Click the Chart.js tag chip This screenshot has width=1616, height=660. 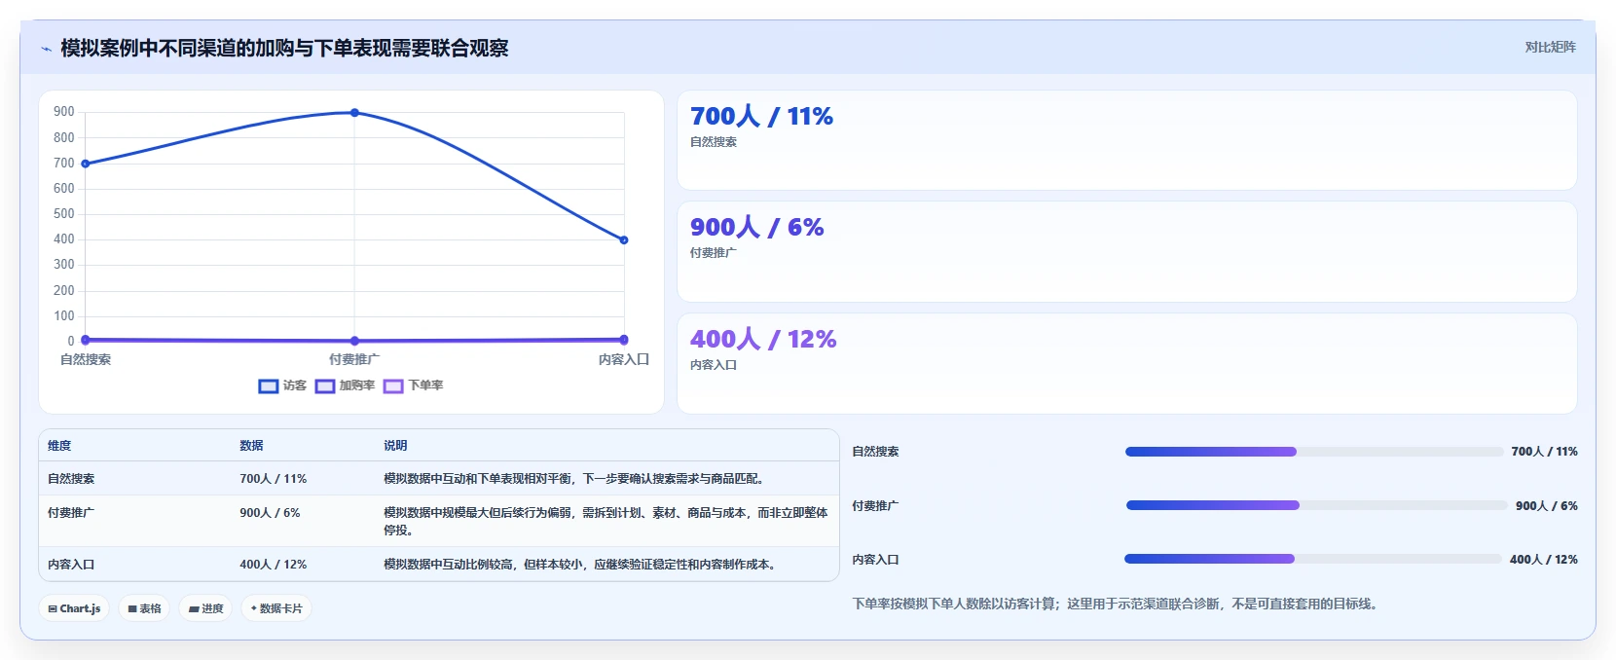click(74, 608)
